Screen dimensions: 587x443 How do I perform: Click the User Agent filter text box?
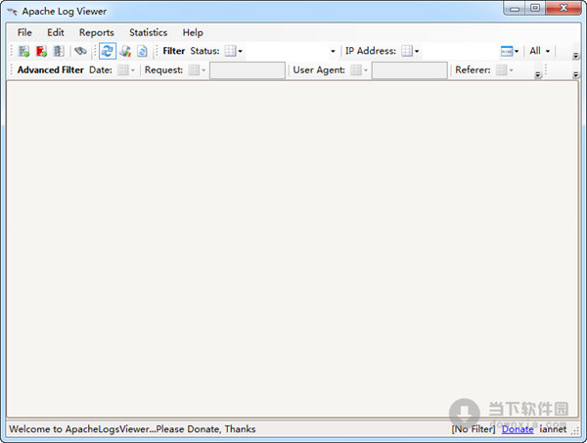click(x=410, y=70)
